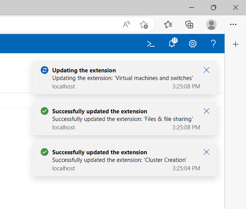The height and width of the screenshot is (209, 246).
Task: Click the plus icon in Edge sidebar
Action: click(236, 44)
